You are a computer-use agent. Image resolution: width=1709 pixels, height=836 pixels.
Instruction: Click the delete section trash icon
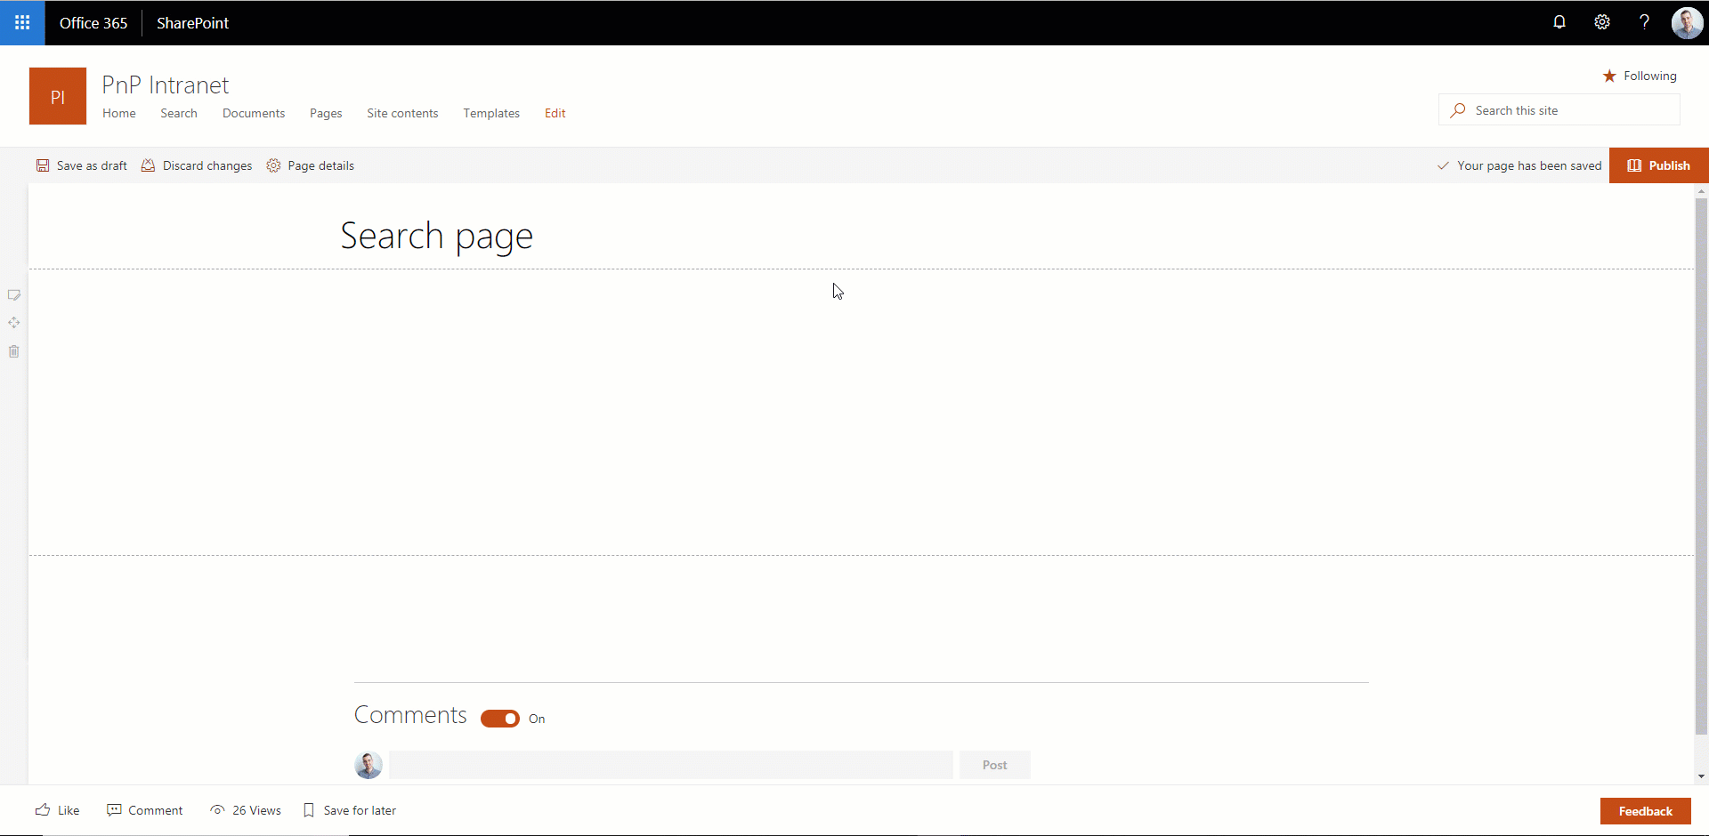[x=14, y=351]
